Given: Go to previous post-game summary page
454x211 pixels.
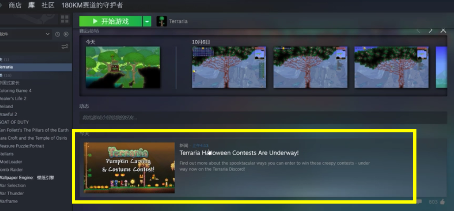Looking at the screenshot, I should (x=418, y=31).
